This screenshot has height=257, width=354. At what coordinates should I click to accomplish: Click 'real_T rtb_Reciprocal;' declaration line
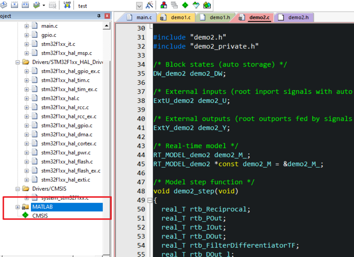tap(206, 209)
